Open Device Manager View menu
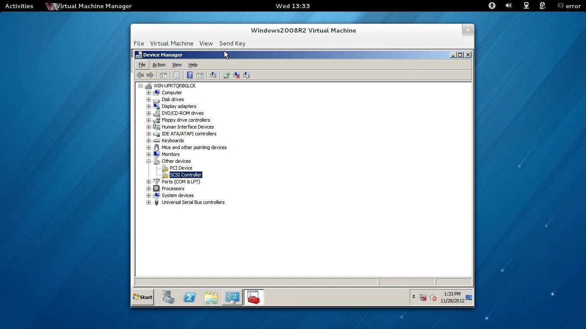 (x=177, y=65)
